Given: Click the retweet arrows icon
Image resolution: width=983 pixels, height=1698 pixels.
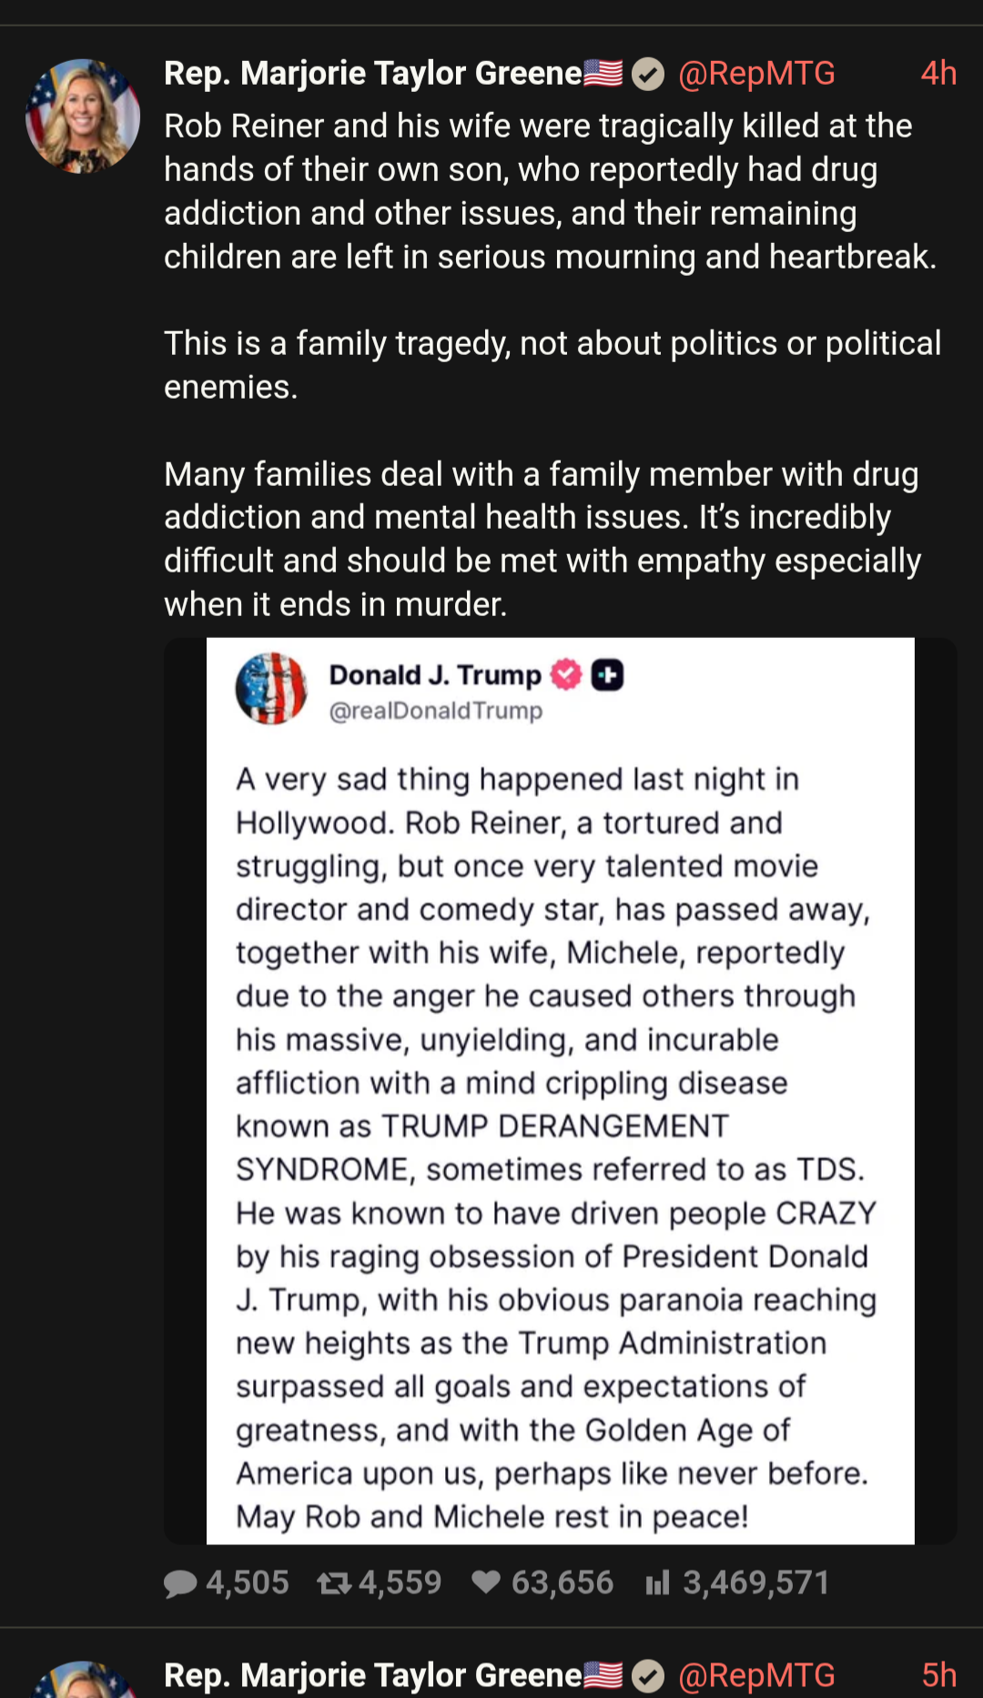Looking at the screenshot, I should [x=334, y=1583].
